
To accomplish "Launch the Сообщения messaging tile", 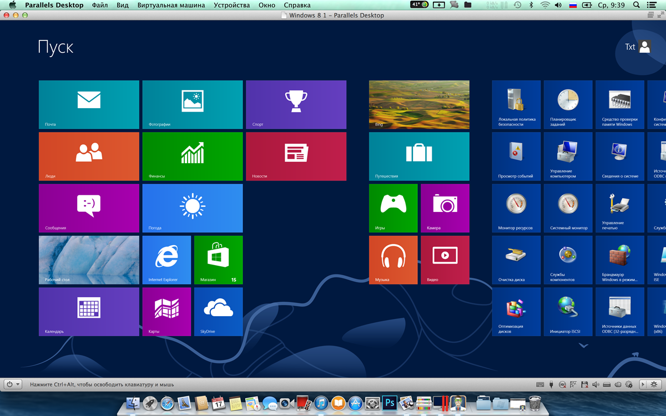I will point(89,208).
